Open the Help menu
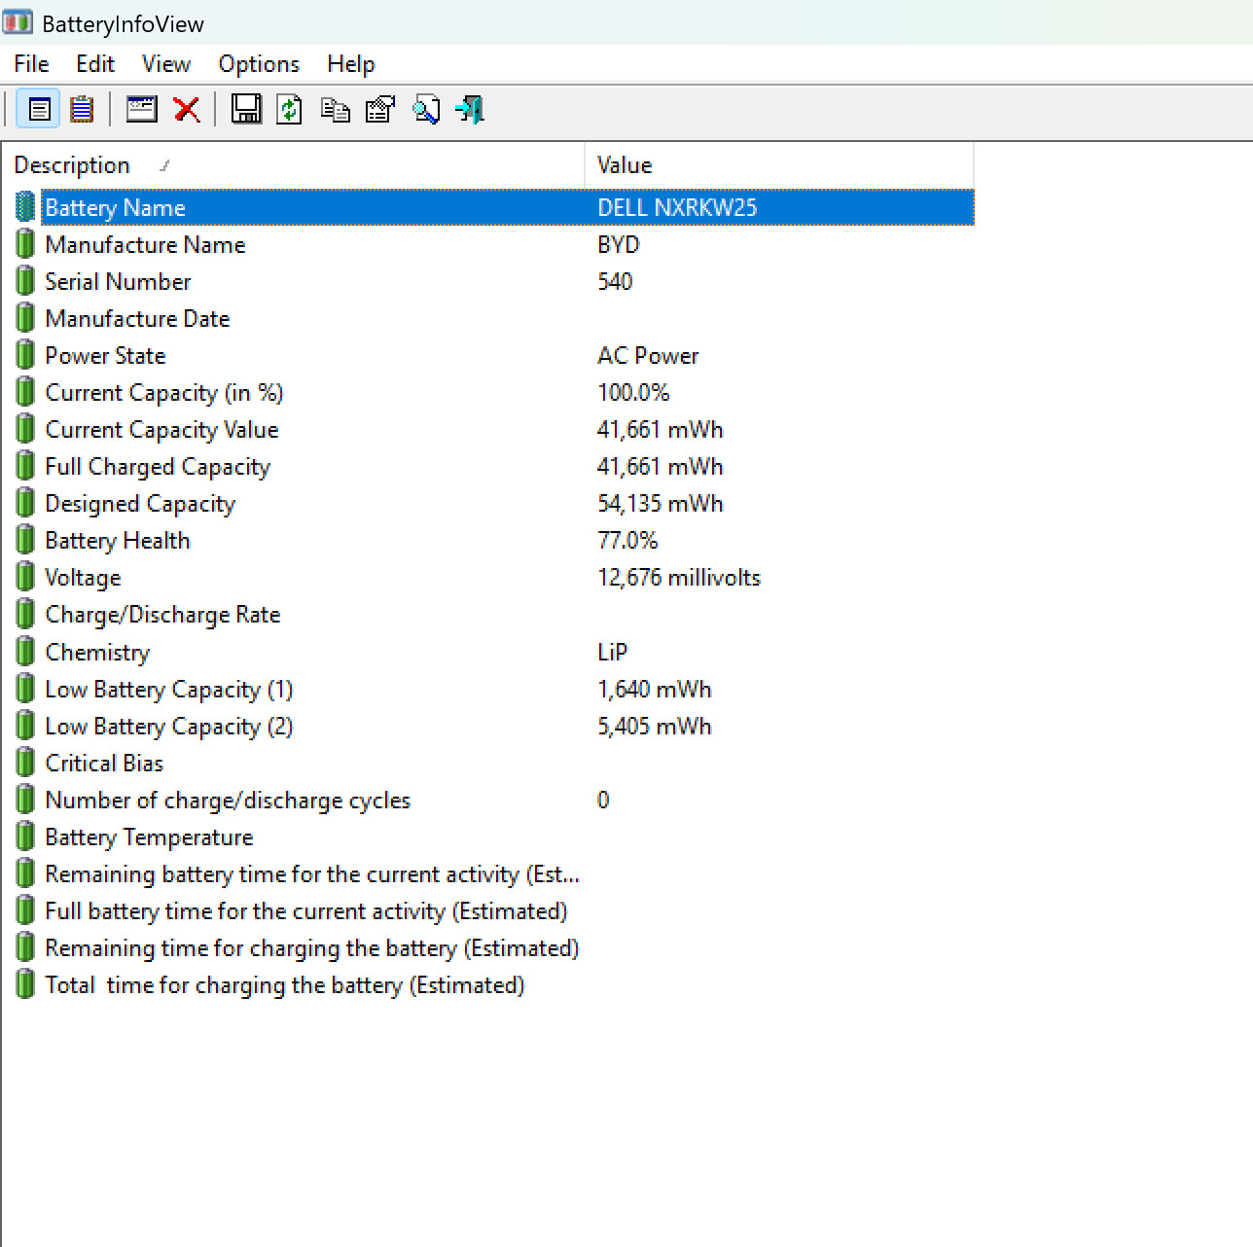 coord(351,64)
